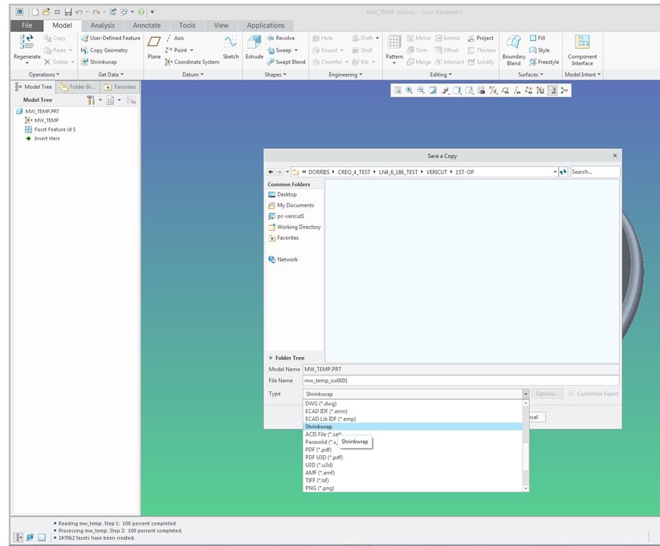Viewport: 660px width, 546px height.
Task: Open Working Directory in Common Folders
Action: (x=294, y=227)
